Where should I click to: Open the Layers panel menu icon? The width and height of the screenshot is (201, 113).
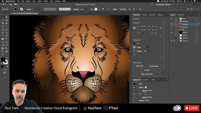(199, 15)
